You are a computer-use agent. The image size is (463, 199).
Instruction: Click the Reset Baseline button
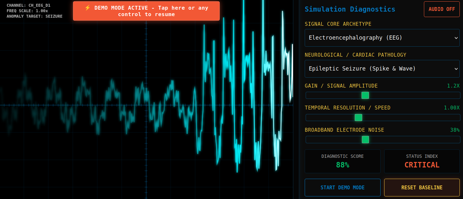[422, 187]
